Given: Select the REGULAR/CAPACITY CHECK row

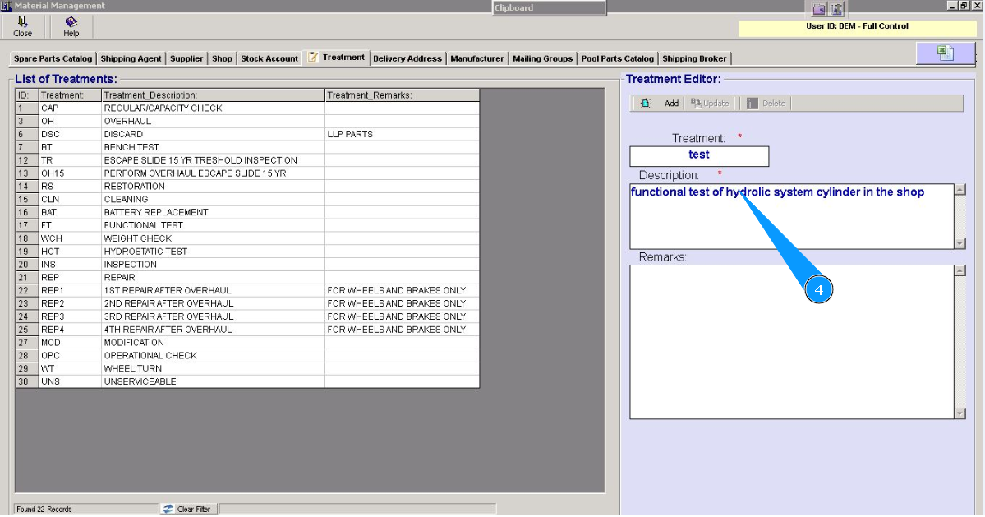Looking at the screenshot, I should coord(247,108).
